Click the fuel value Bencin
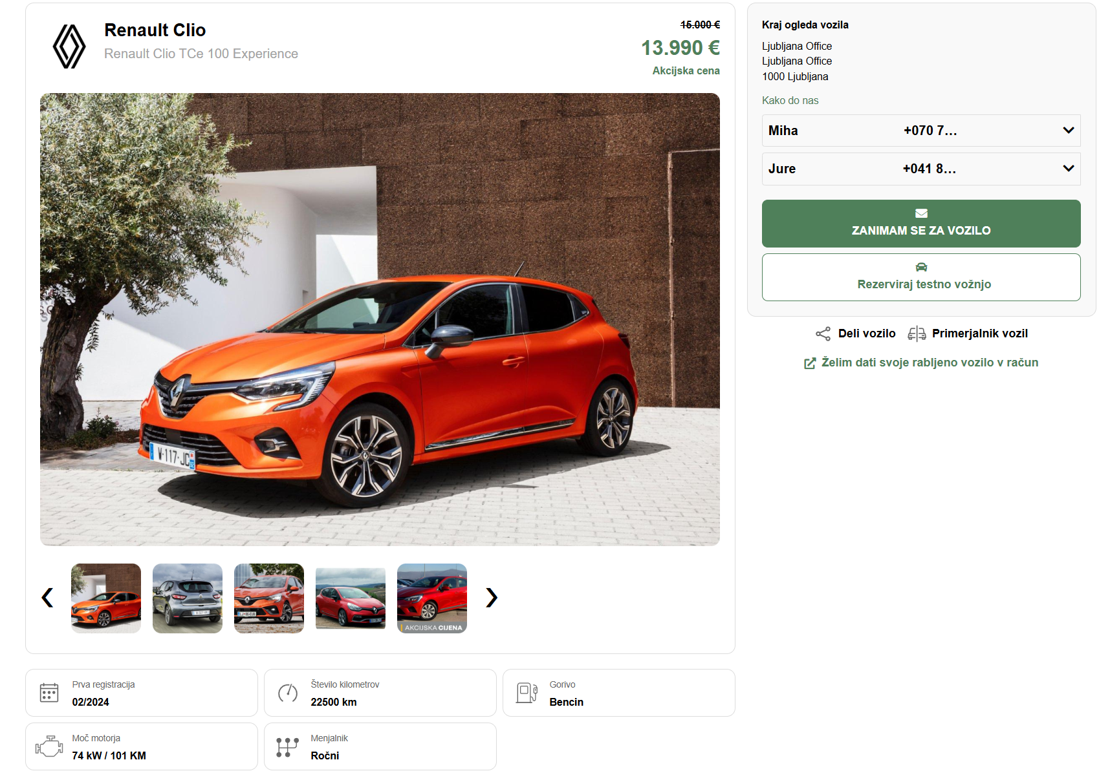 (x=567, y=702)
